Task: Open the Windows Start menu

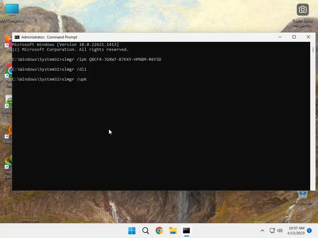Action: point(132,231)
